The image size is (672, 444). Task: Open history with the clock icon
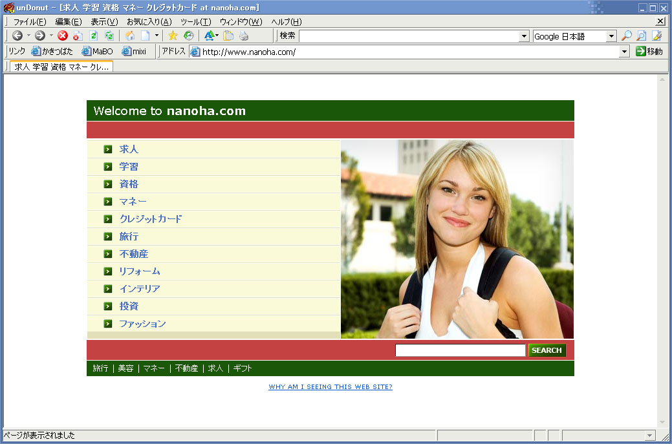pos(189,36)
